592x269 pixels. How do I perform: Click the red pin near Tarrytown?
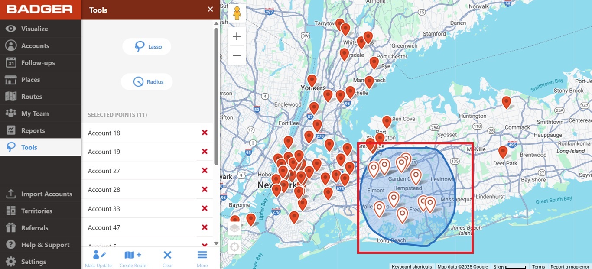[x=340, y=25]
